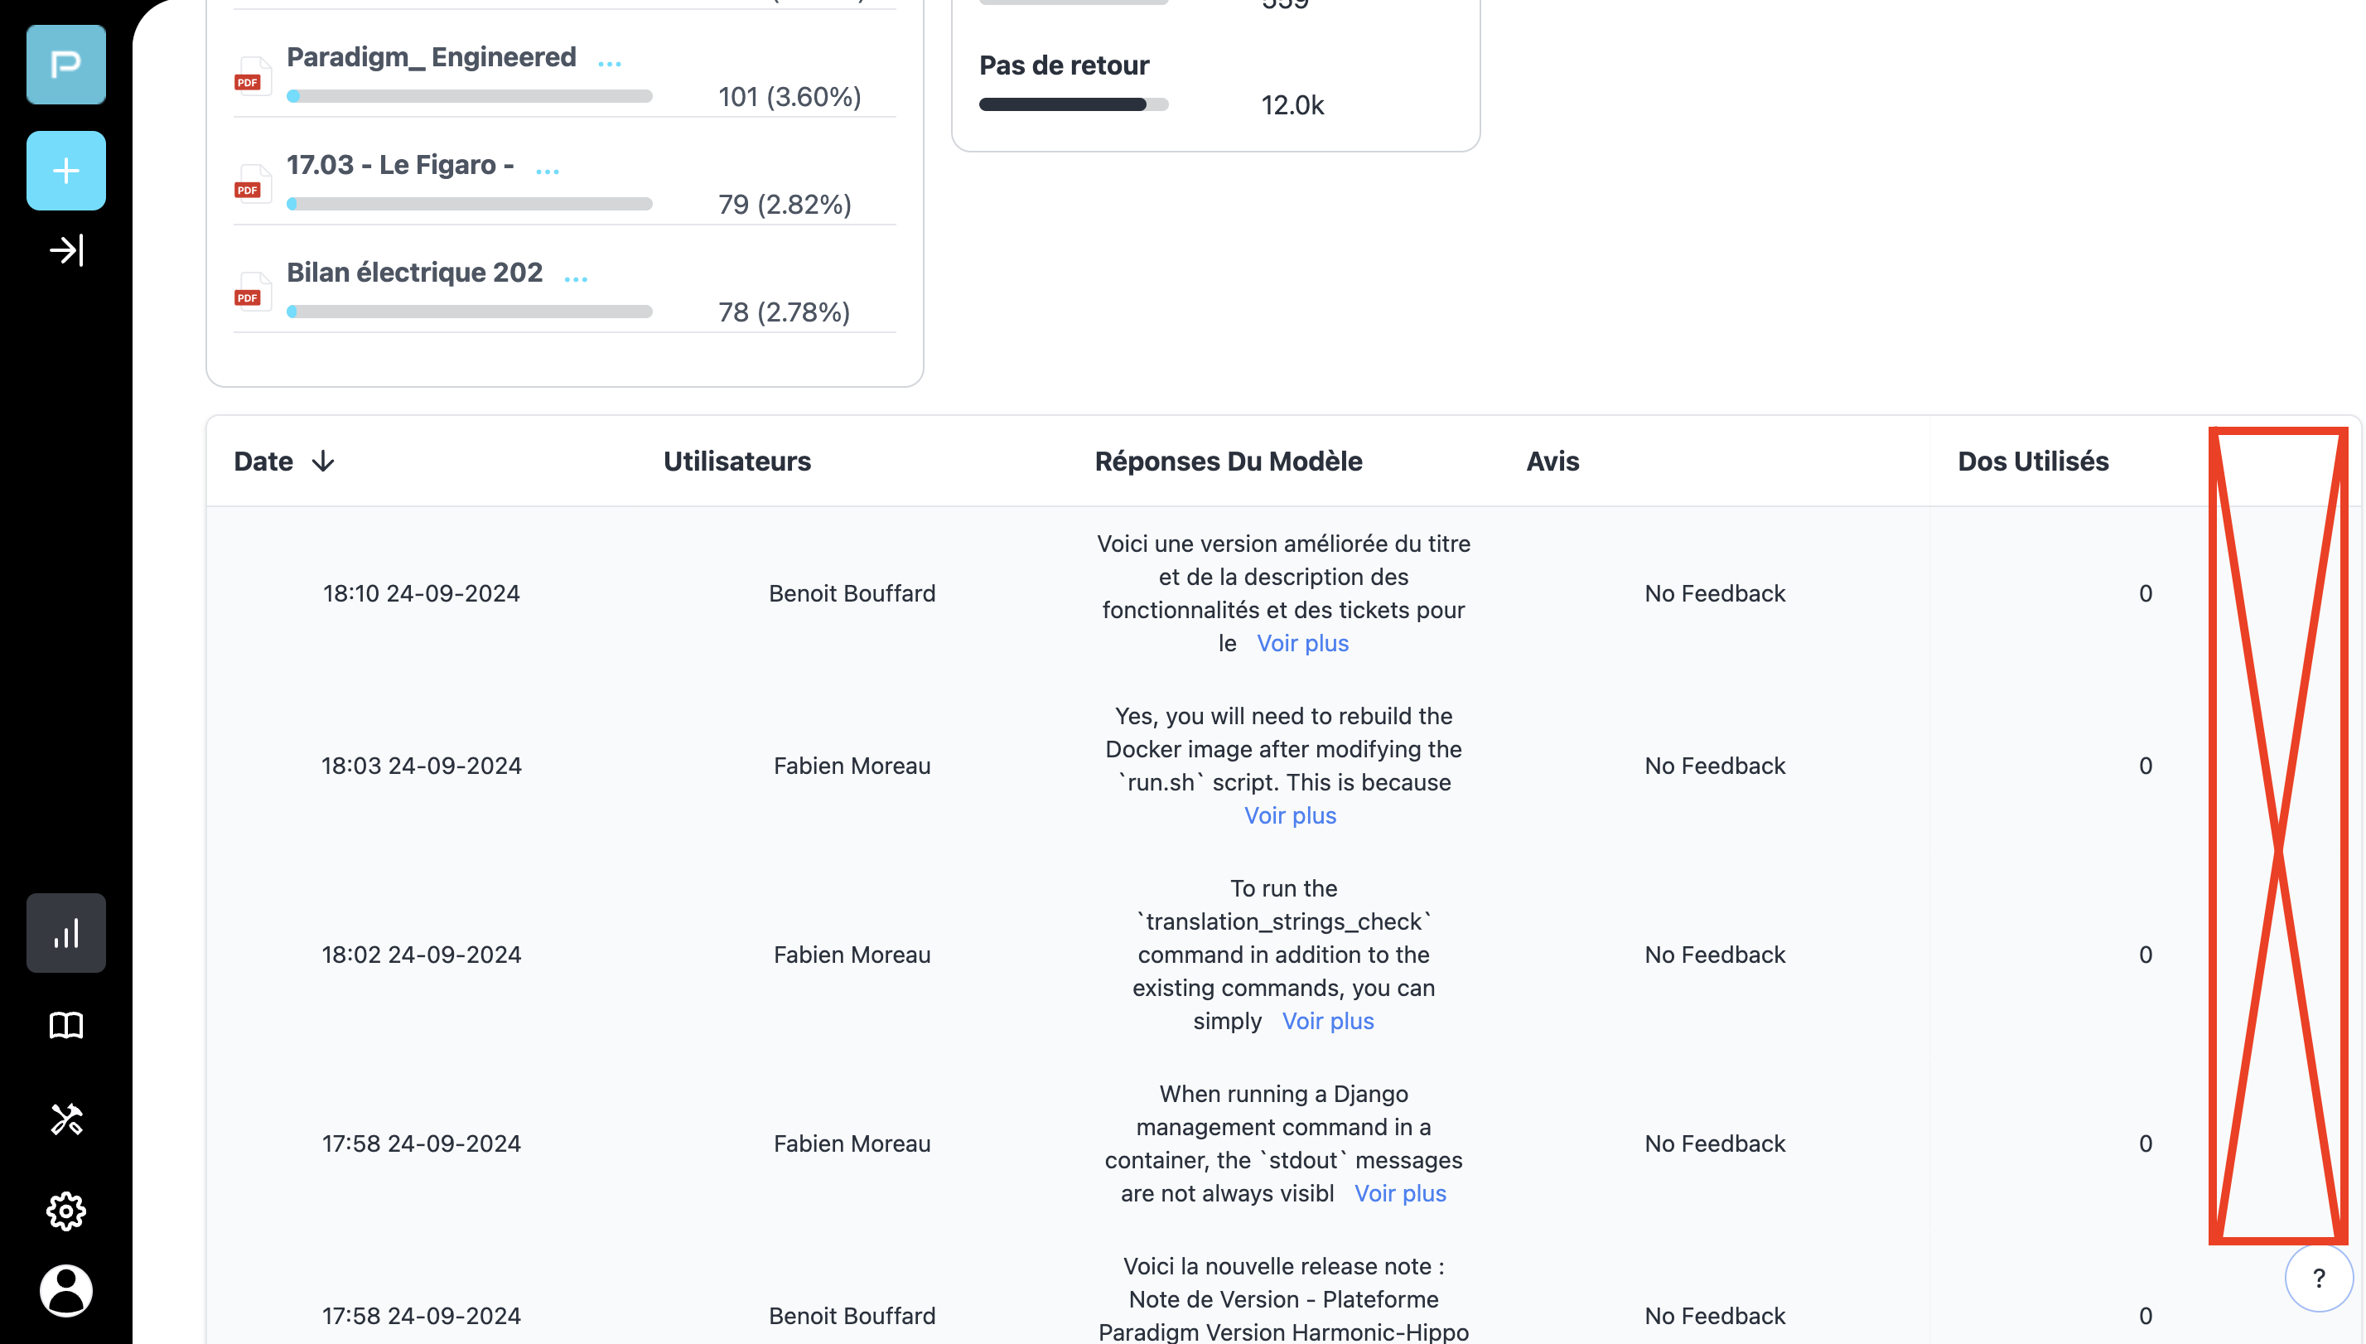Click the Dos Utilisés column header
Viewport: 2366px width, 1344px height.
point(2033,462)
